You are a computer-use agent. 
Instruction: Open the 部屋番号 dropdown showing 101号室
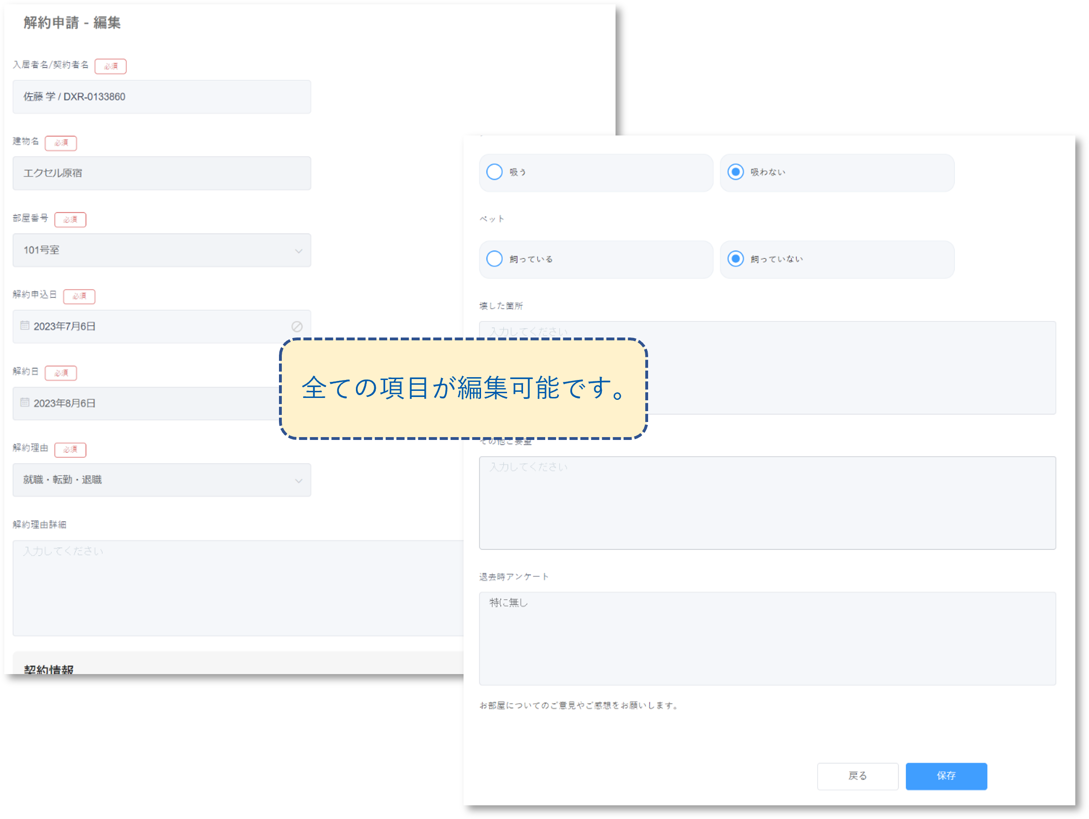click(x=162, y=250)
